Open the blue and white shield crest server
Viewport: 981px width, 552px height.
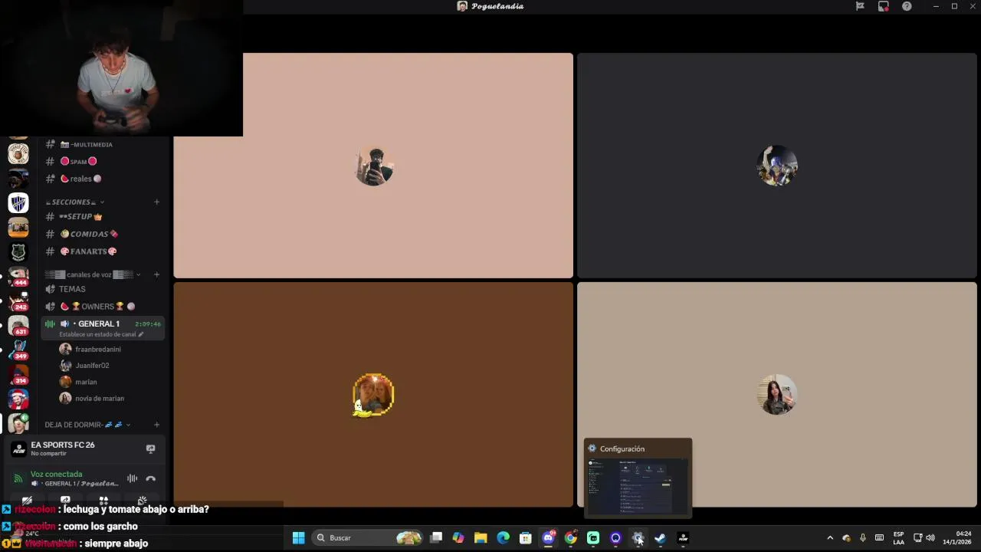tap(18, 202)
